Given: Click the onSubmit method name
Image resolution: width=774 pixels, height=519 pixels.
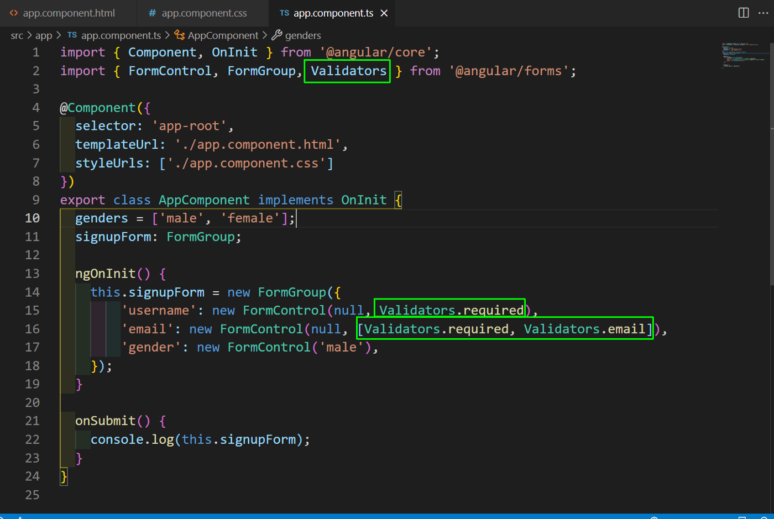Looking at the screenshot, I should pyautogui.click(x=106, y=421).
